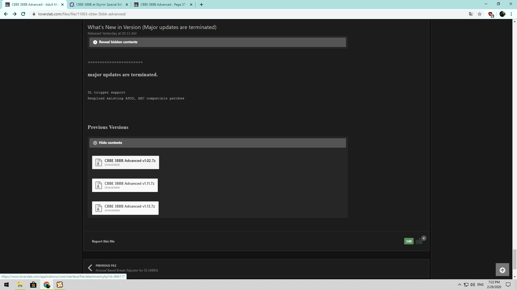
Task: Switch to CBBE 3BBB at Skyrim Special Edition tab
Action: pyautogui.click(x=99, y=5)
